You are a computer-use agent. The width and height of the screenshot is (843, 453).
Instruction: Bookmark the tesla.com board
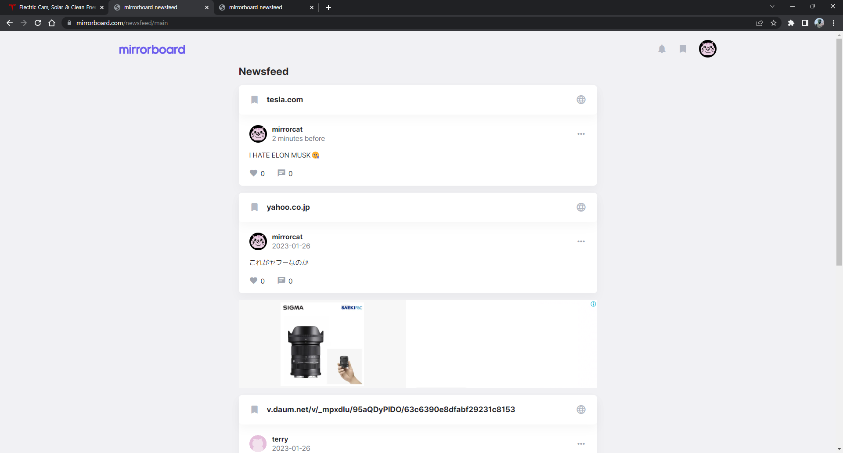[254, 100]
